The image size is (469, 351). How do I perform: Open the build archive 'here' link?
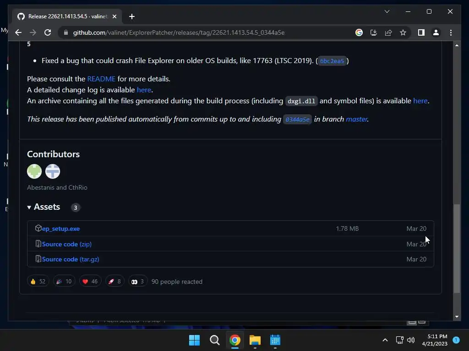[420, 101]
